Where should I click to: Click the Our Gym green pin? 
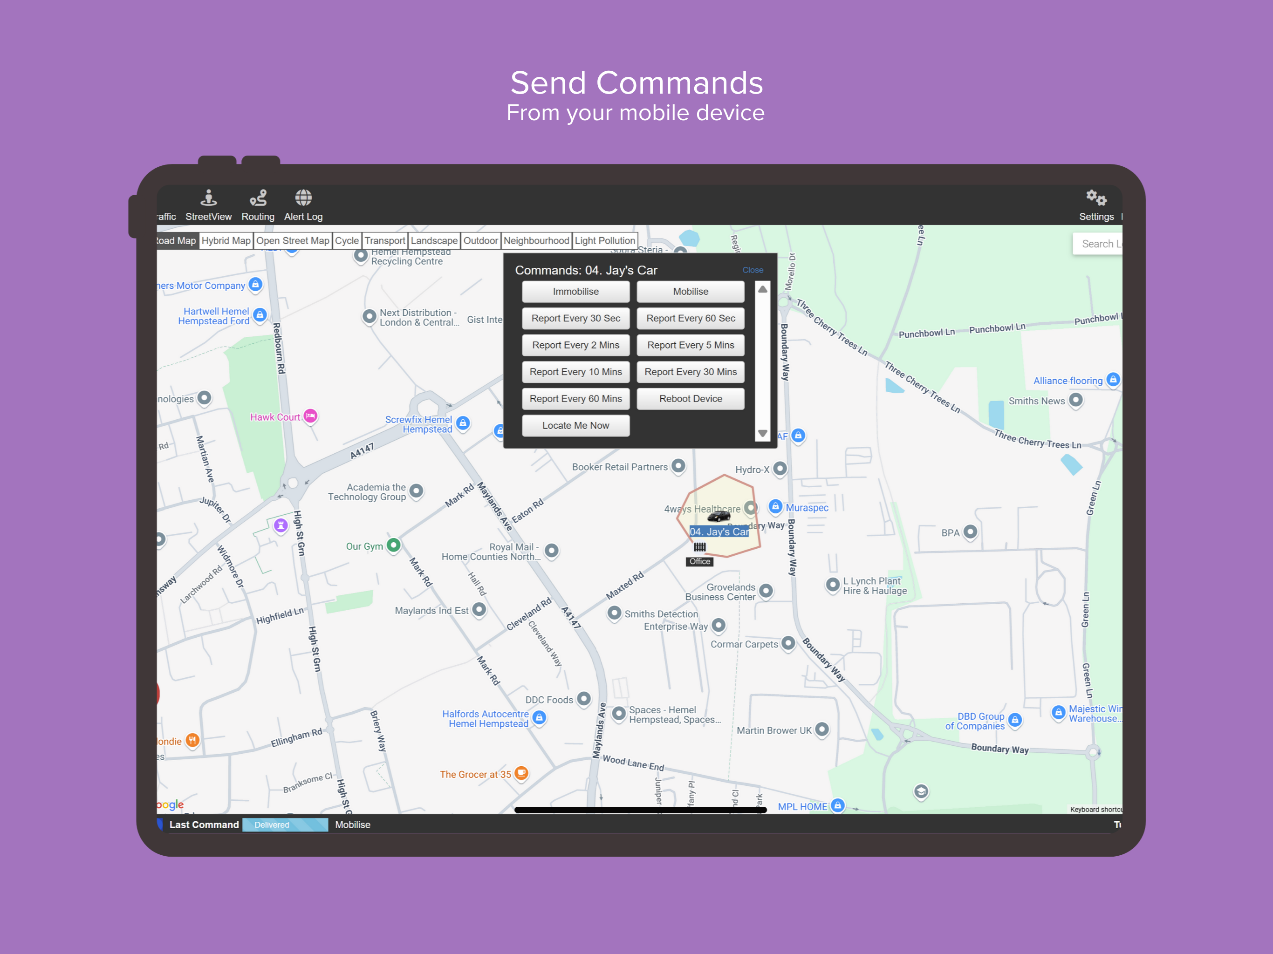tap(394, 545)
